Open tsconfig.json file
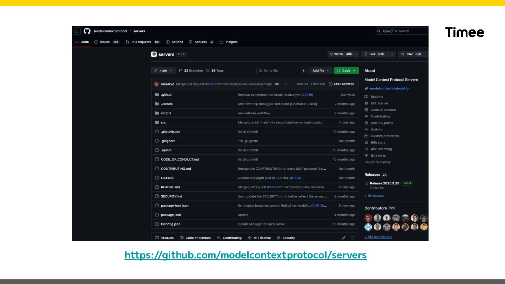Image resolution: width=505 pixels, height=284 pixels. (171, 224)
